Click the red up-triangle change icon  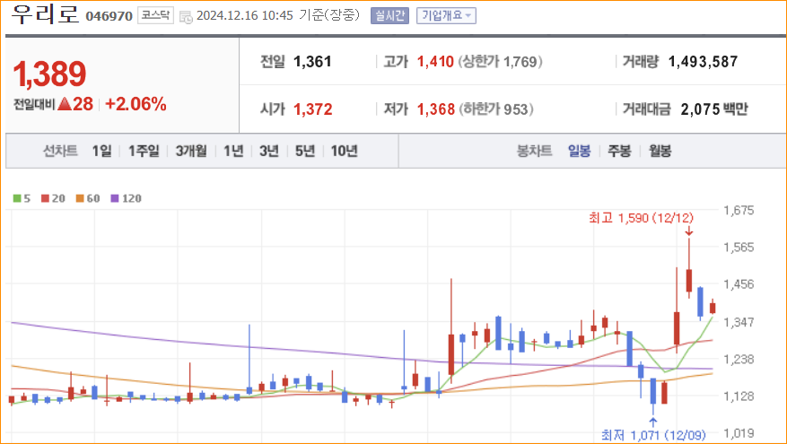[x=65, y=104]
